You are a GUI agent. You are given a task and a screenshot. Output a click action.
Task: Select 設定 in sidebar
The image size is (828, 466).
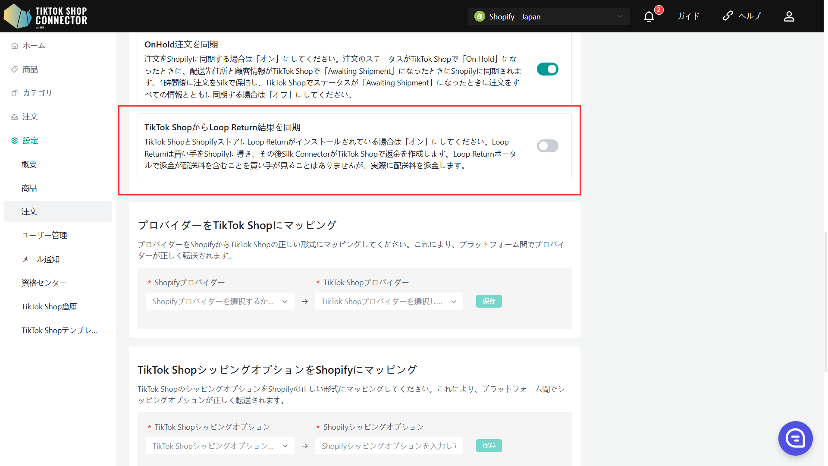click(x=30, y=141)
